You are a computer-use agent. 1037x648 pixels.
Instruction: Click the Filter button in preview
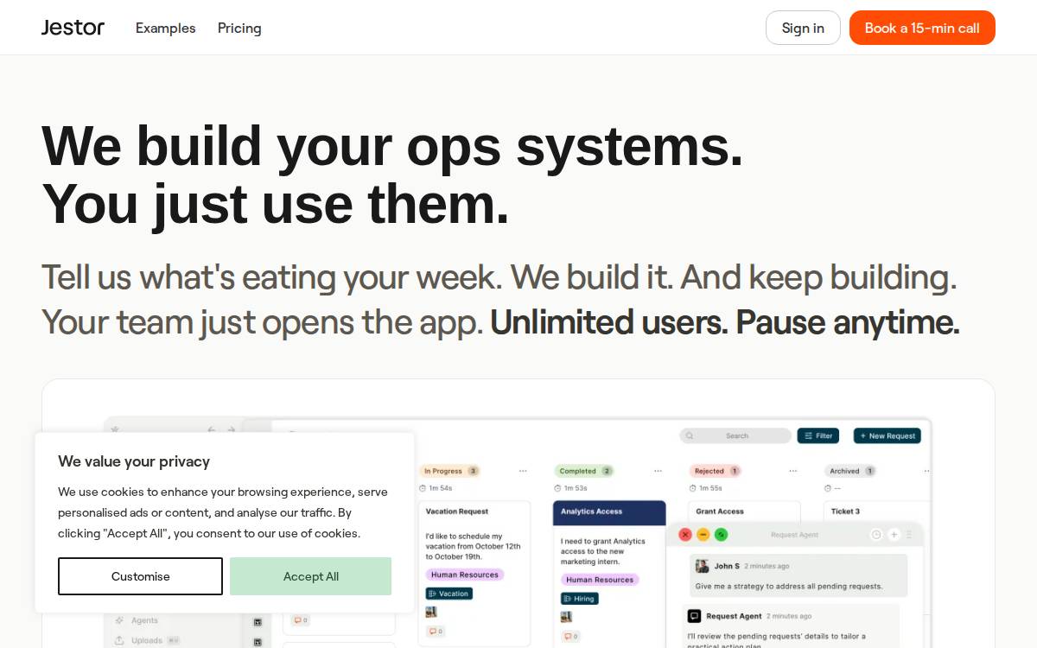(818, 436)
